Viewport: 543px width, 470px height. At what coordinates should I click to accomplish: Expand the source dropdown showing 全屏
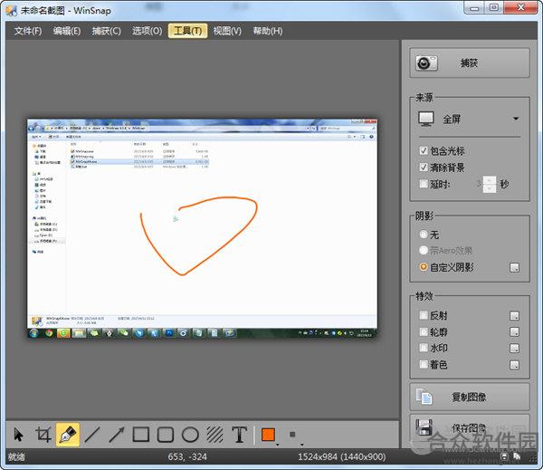click(x=516, y=119)
